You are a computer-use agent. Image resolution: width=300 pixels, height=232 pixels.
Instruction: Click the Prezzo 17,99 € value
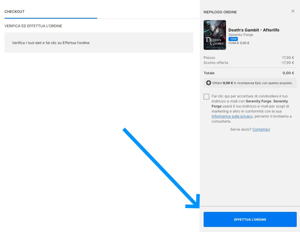[288, 58]
